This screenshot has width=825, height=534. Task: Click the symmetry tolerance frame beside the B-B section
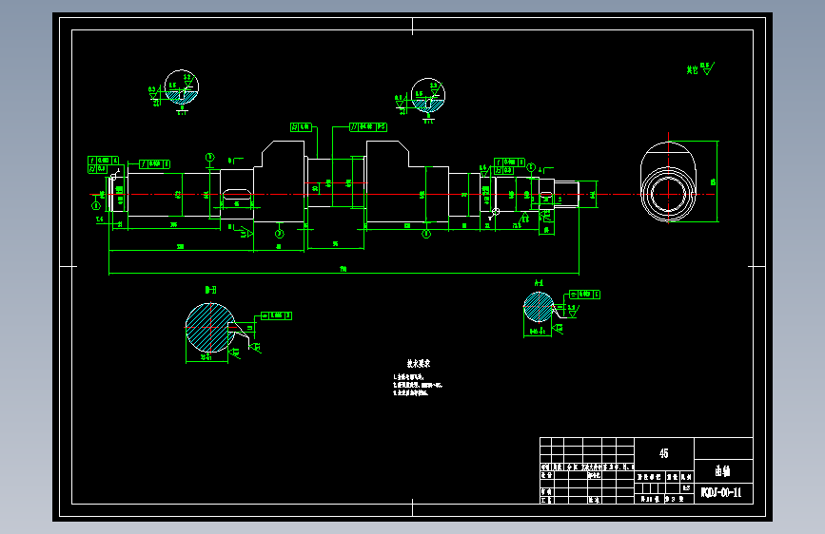(x=276, y=315)
